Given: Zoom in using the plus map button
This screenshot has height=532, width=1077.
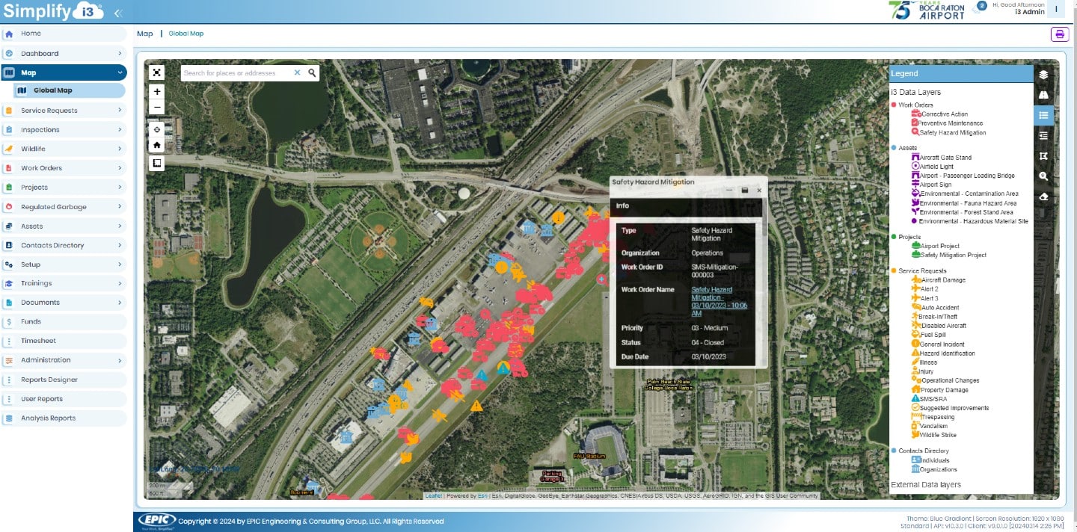Looking at the screenshot, I should tap(156, 91).
